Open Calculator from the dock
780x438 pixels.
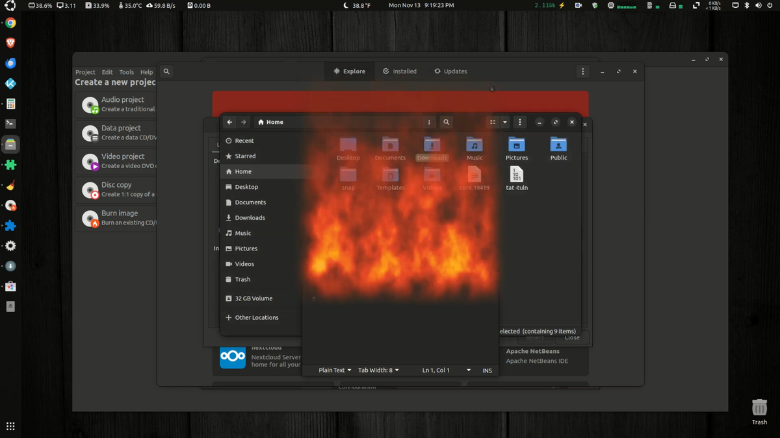[x=10, y=104]
